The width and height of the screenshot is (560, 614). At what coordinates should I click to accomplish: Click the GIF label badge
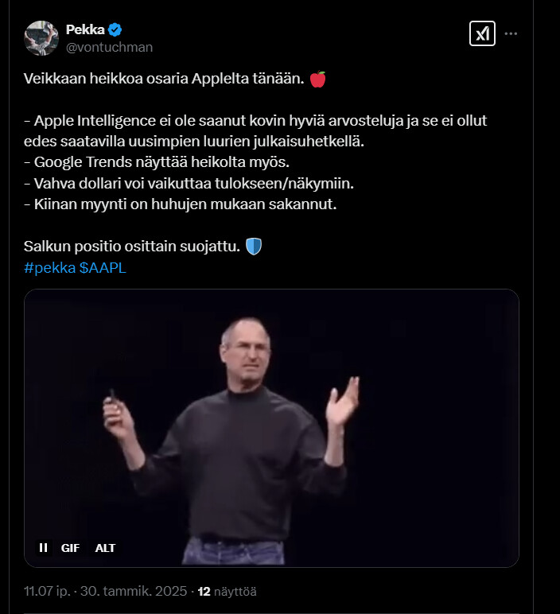(70, 548)
